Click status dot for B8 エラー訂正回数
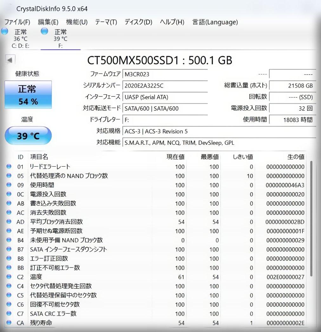 [9, 258]
